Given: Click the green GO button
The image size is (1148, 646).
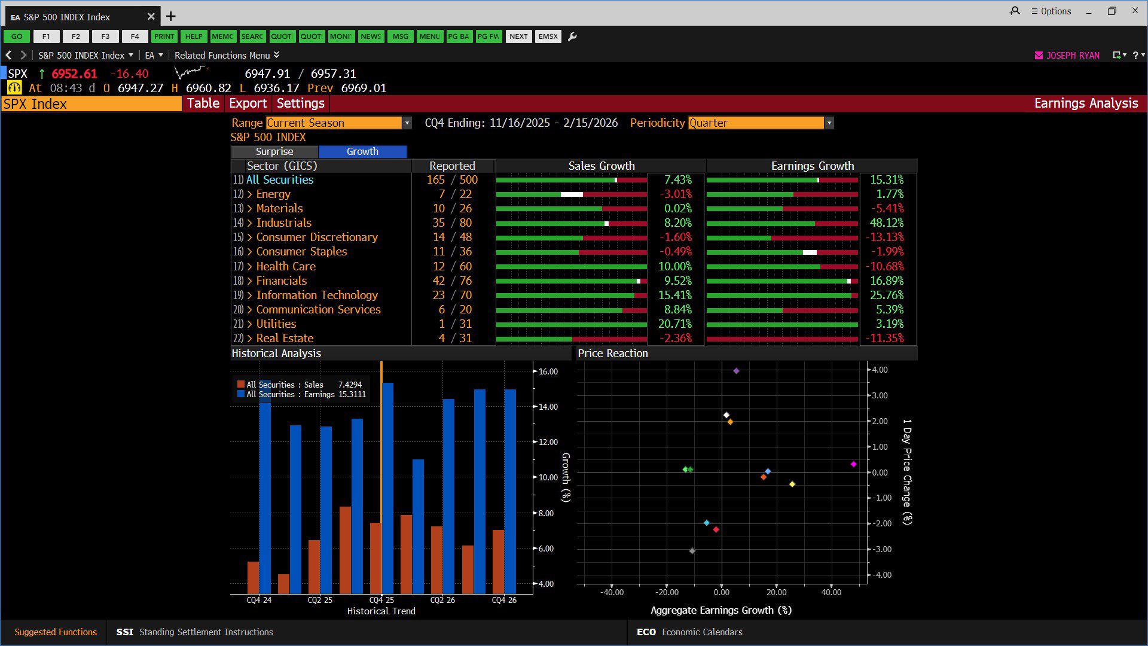Looking at the screenshot, I should pyautogui.click(x=17, y=36).
